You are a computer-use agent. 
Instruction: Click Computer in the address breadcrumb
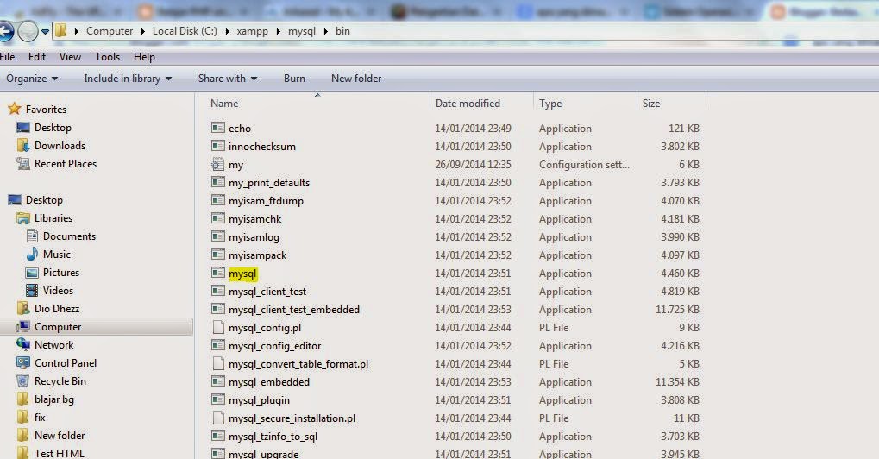(x=110, y=31)
